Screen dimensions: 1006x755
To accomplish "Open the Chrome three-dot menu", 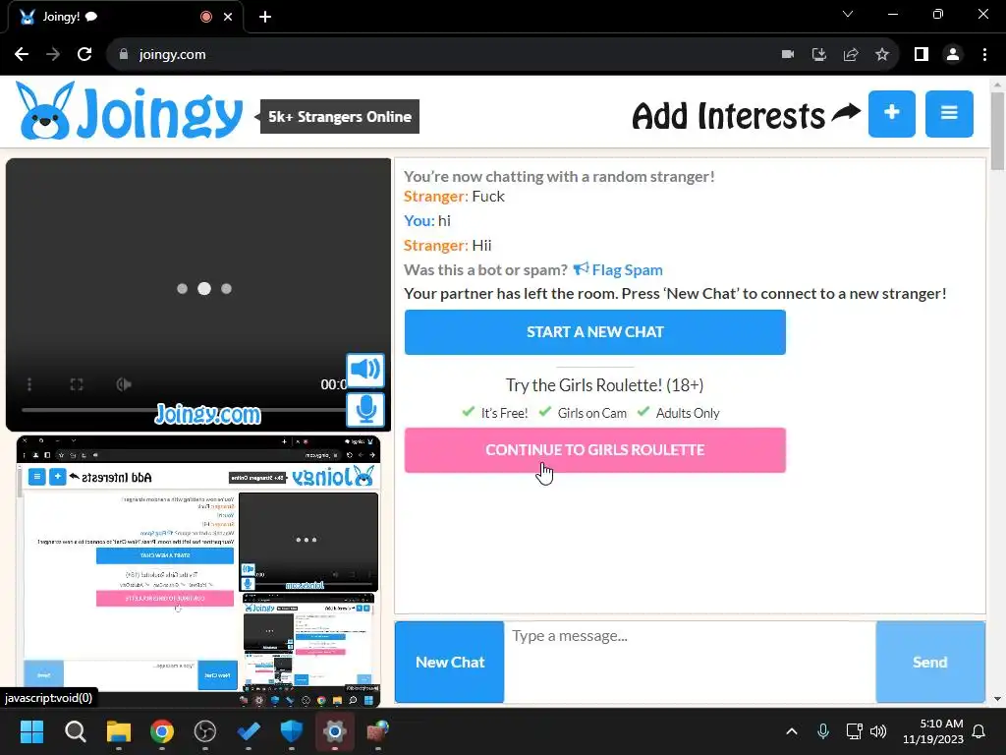I will (x=984, y=55).
